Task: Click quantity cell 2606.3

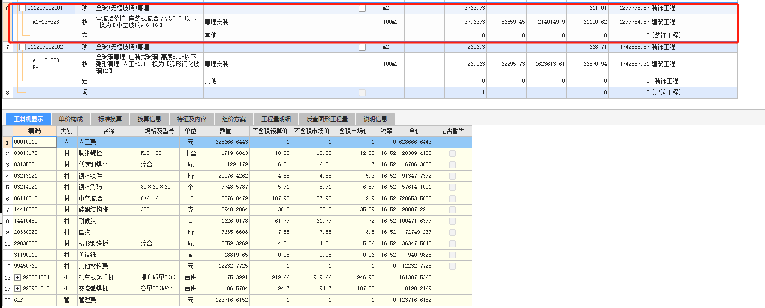Action: pos(465,47)
